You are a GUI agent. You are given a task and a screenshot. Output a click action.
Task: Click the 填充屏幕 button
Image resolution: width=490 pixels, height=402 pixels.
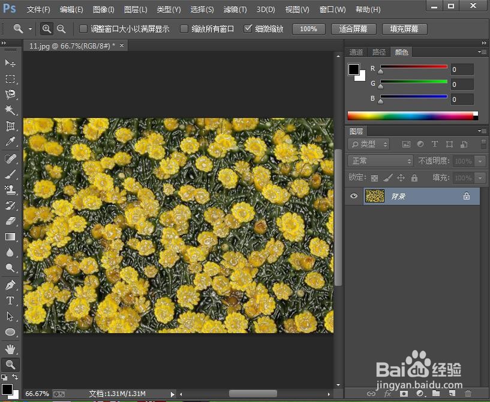click(x=404, y=29)
